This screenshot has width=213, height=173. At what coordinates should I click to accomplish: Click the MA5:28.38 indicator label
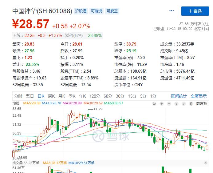[32, 103]
